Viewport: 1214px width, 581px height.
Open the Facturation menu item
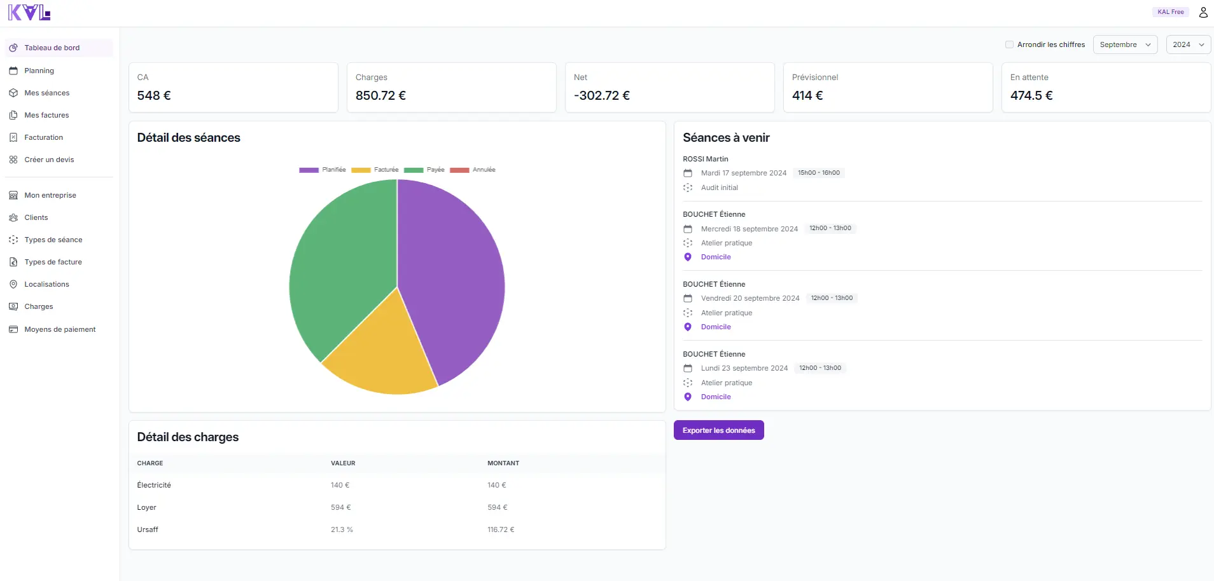point(43,137)
